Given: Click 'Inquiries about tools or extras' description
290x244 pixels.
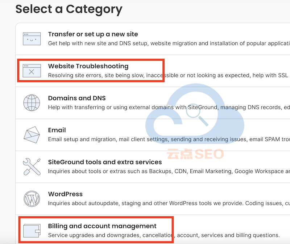Looking at the screenshot, I should 169,171.
